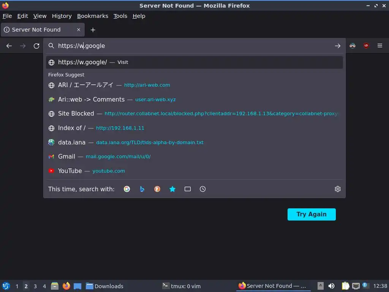The width and height of the screenshot is (389, 292).
Task: Select the Server Not Found tab
Action: (43, 30)
